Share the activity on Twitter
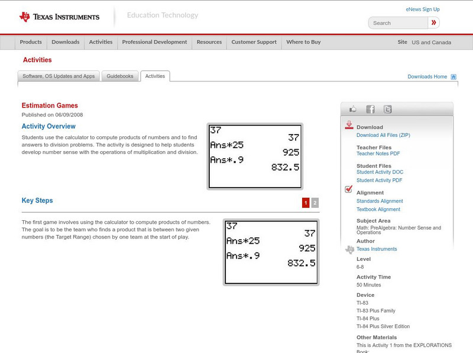The height and width of the screenshot is (353, 473). click(x=388, y=109)
